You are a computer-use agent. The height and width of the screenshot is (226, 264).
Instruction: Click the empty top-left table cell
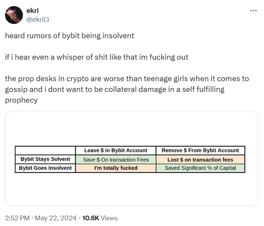45,150
